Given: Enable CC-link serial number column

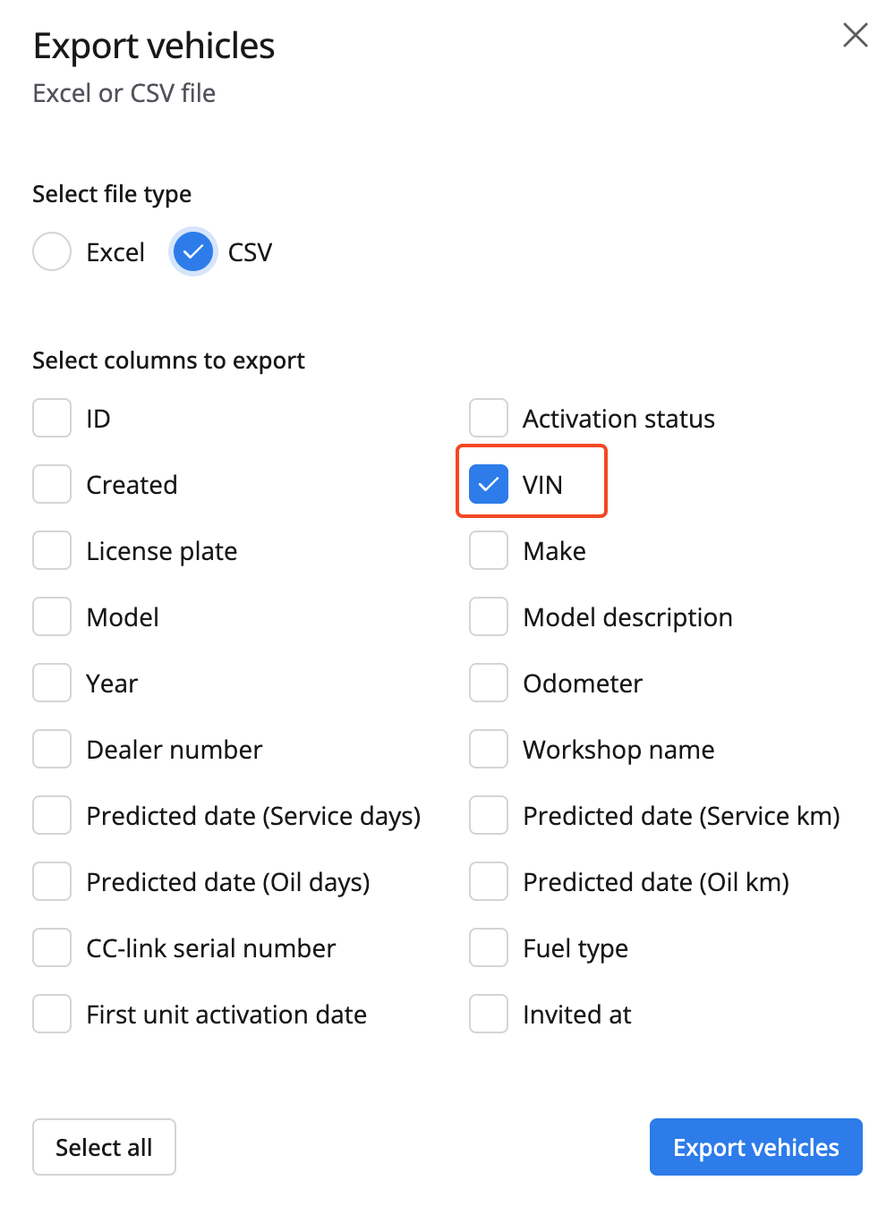Looking at the screenshot, I should pos(52,948).
